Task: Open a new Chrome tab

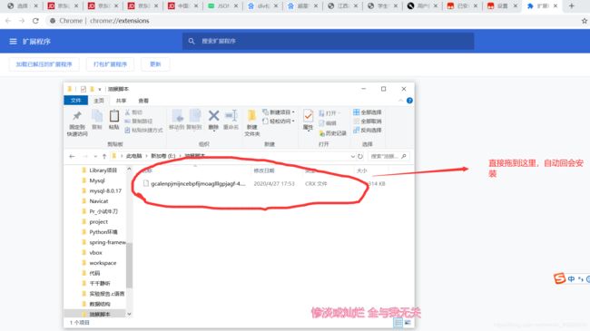Action: (572, 6)
